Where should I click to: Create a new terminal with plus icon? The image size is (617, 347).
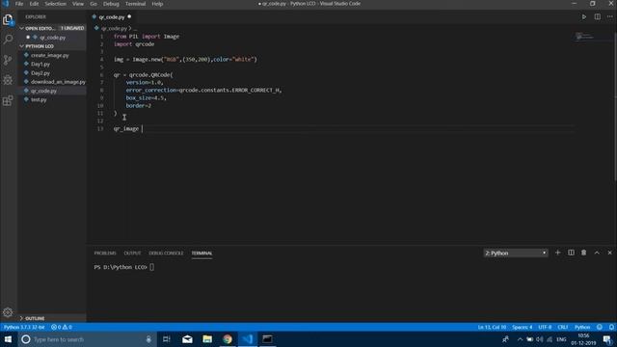tap(557, 253)
